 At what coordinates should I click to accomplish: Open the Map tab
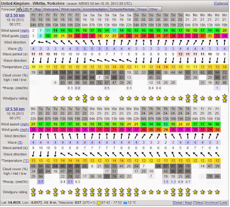tap(38, 9)
